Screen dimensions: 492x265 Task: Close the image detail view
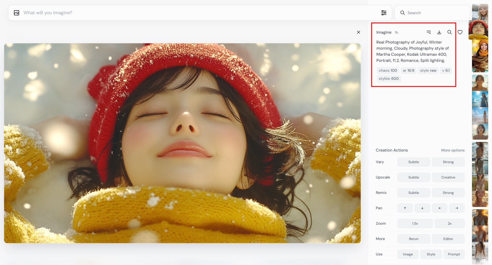point(359,32)
